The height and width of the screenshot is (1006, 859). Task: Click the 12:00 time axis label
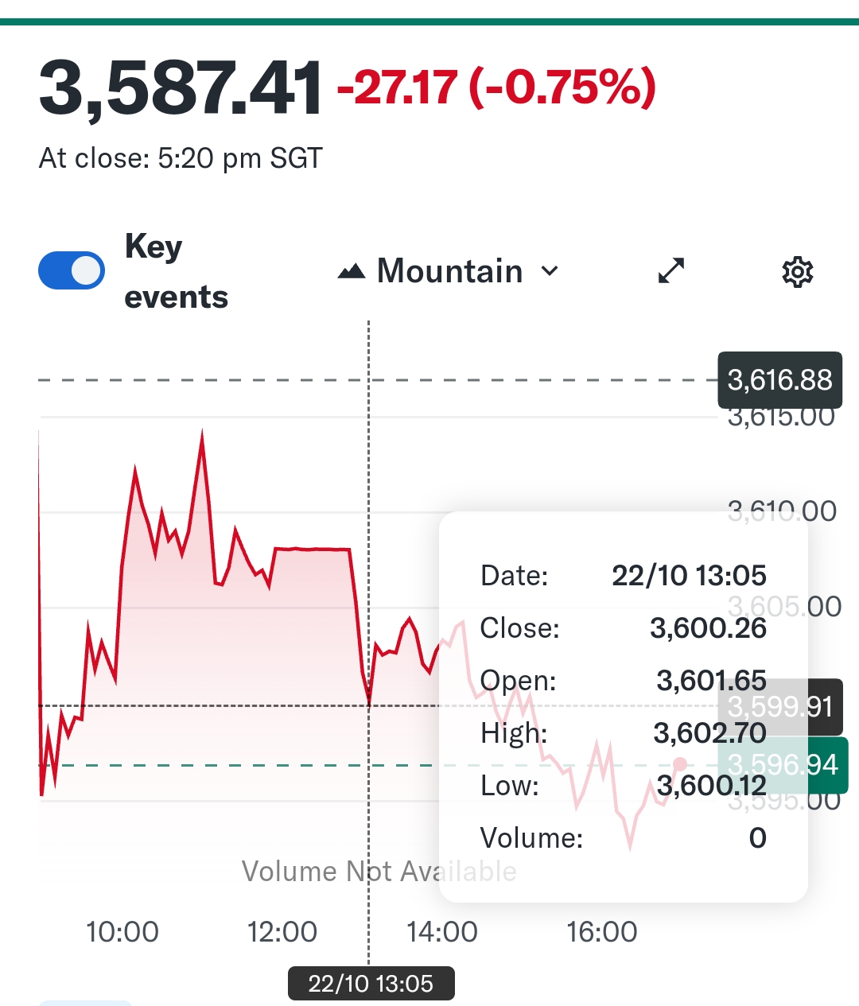[x=282, y=931]
